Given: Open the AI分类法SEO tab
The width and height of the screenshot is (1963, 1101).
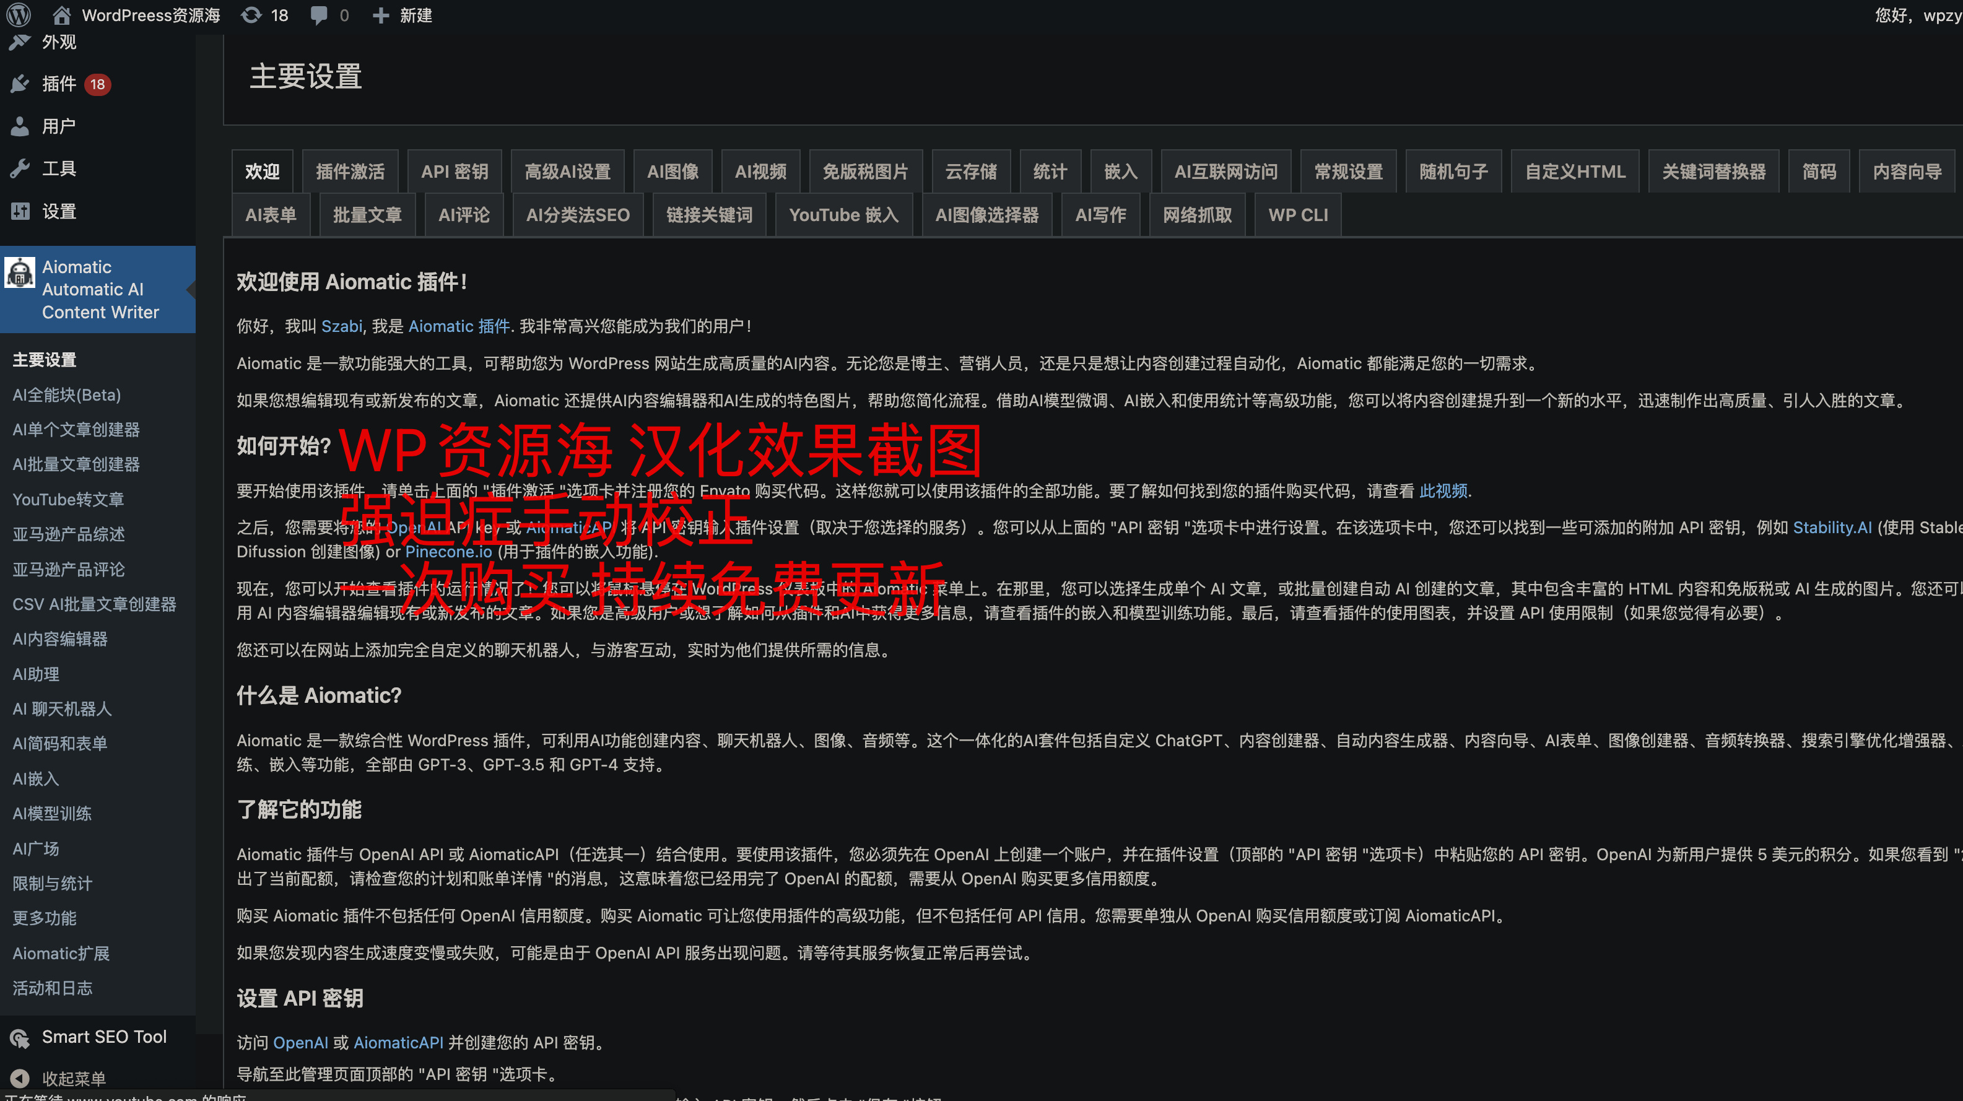Looking at the screenshot, I should click(578, 215).
